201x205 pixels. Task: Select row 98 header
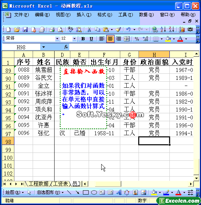8,141
